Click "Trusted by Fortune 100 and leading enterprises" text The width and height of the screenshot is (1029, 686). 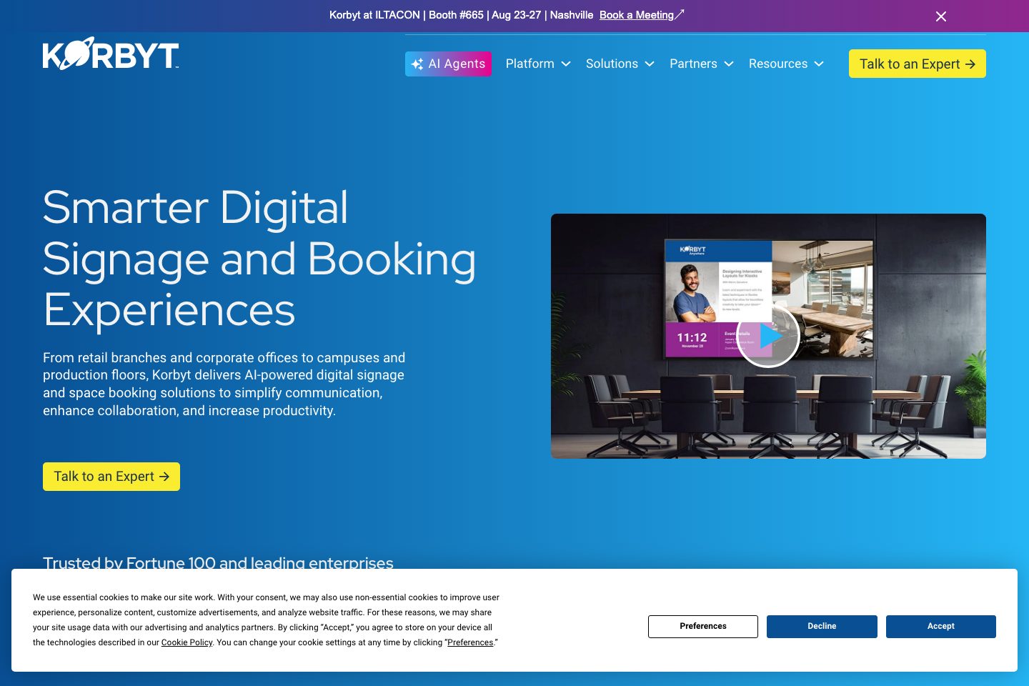point(218,562)
